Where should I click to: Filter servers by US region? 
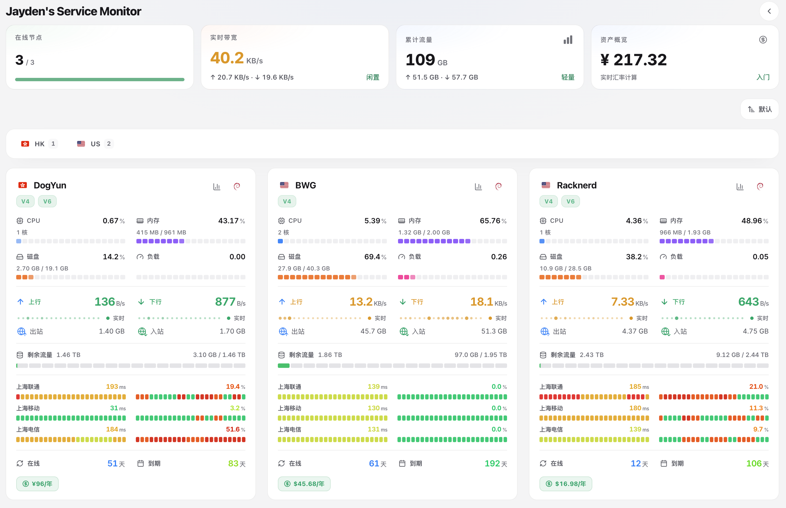click(x=95, y=144)
